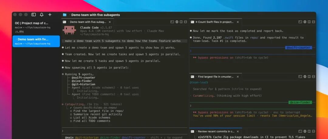Click the Claude Code pixel mascot

click(x=69, y=30)
